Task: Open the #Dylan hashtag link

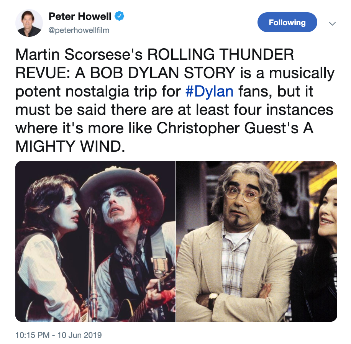Action: click(x=210, y=91)
